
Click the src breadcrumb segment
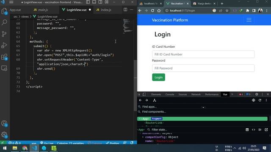click(x=16, y=16)
